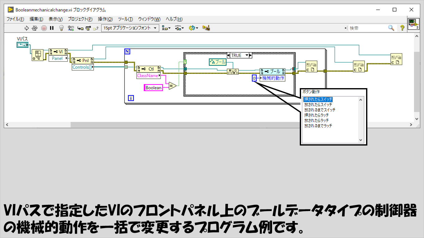Run the Clean Up Diagram tool

pos(206,28)
